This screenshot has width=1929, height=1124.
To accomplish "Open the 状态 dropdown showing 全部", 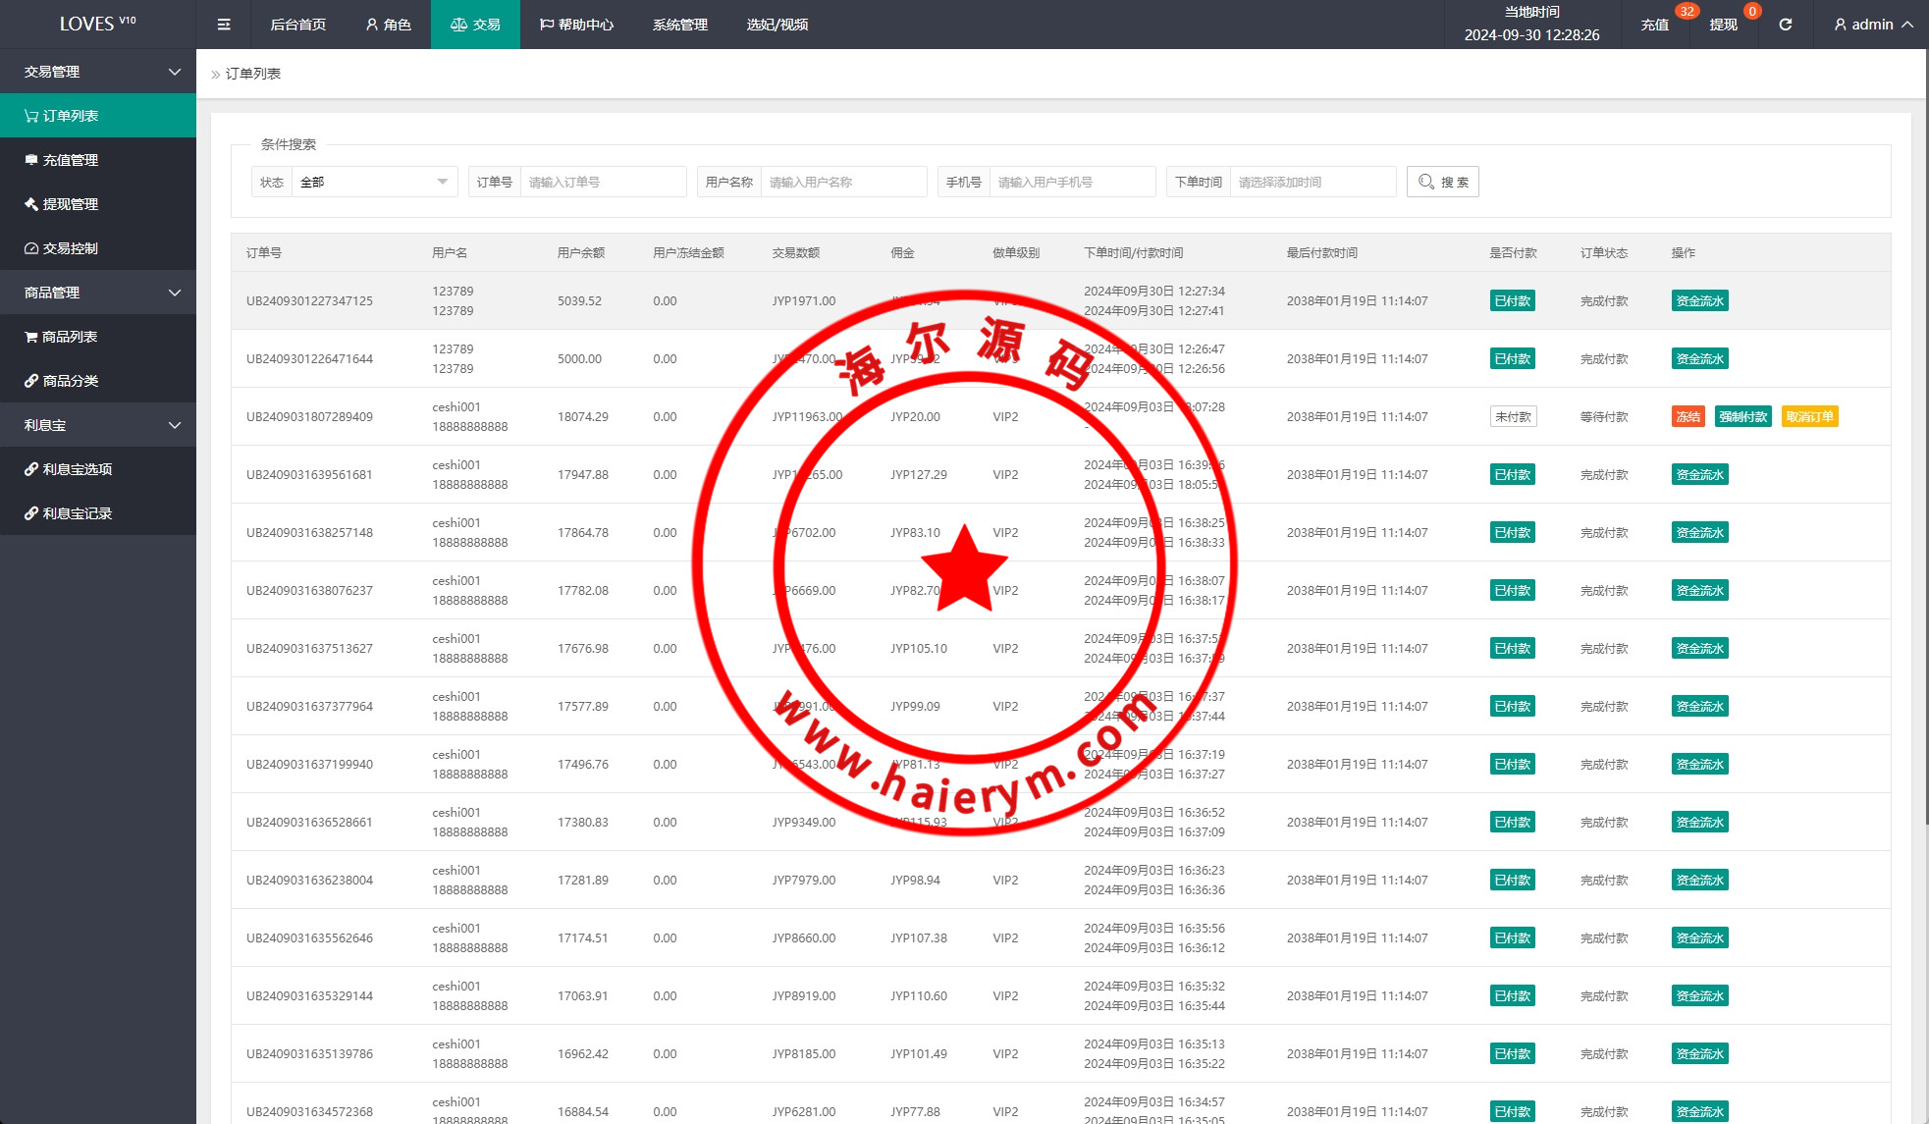I will coord(373,182).
